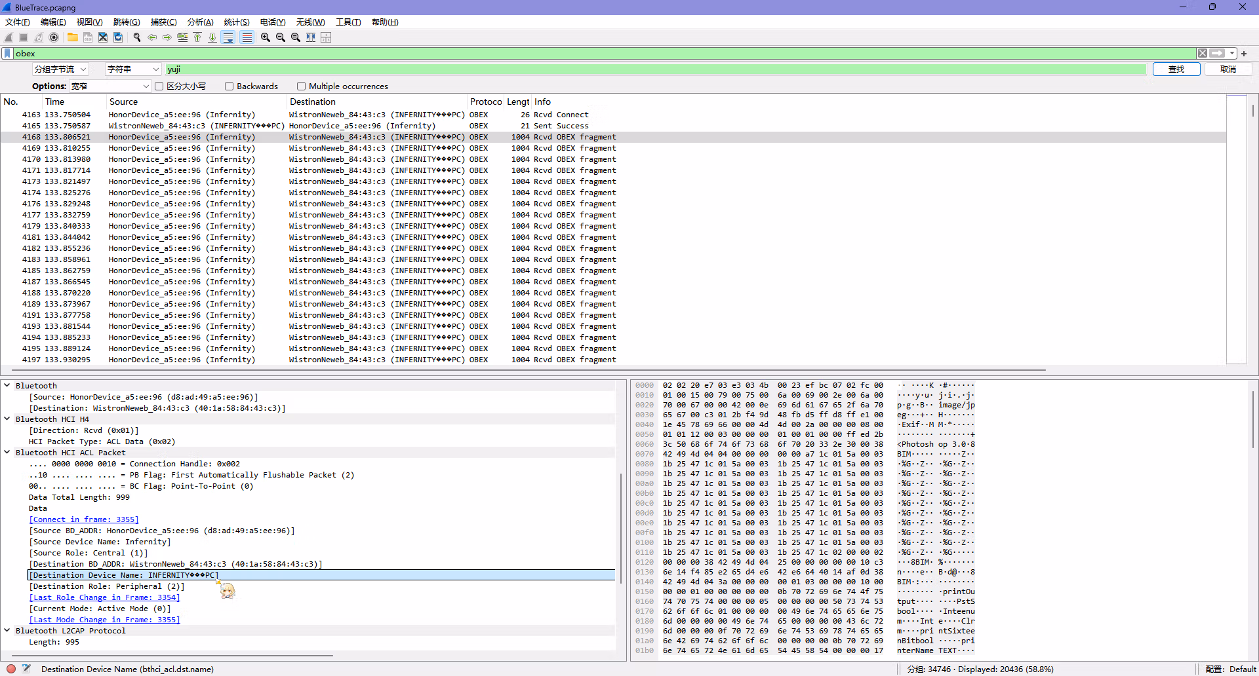Open the capture options gear icon
Image resolution: width=1259 pixels, height=676 pixels.
54,37
